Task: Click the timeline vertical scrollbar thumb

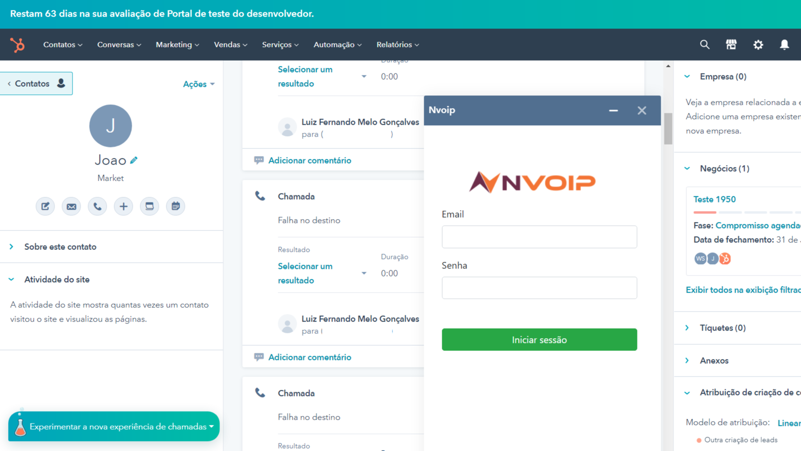Action: tap(668, 129)
